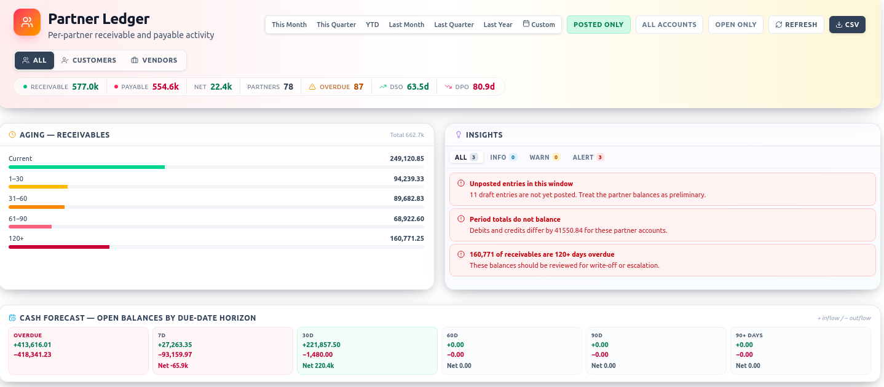Export ledger as CSV
This screenshot has height=387, width=884.
pos(847,25)
